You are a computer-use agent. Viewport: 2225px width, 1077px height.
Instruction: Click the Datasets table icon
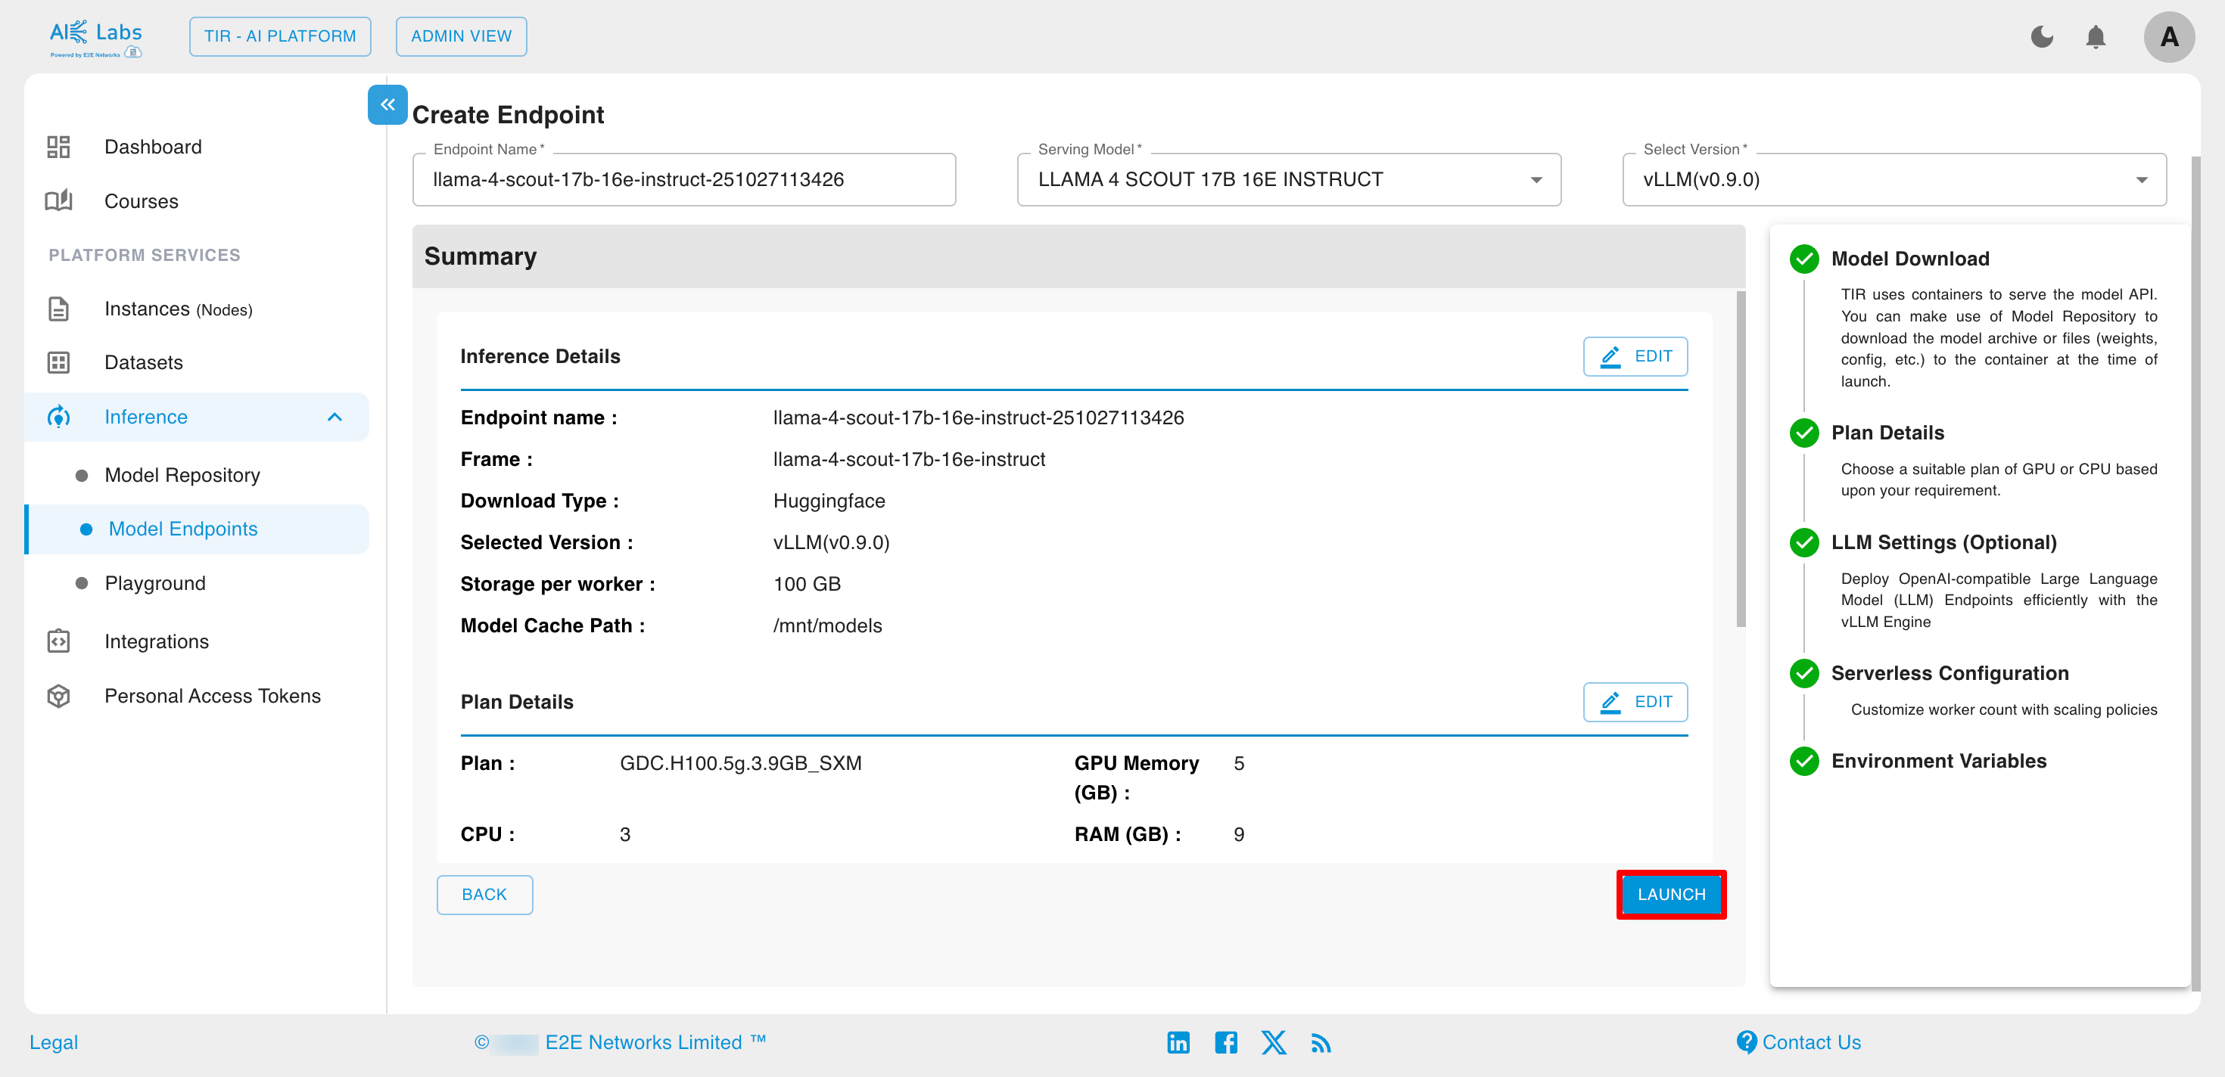coord(59,362)
